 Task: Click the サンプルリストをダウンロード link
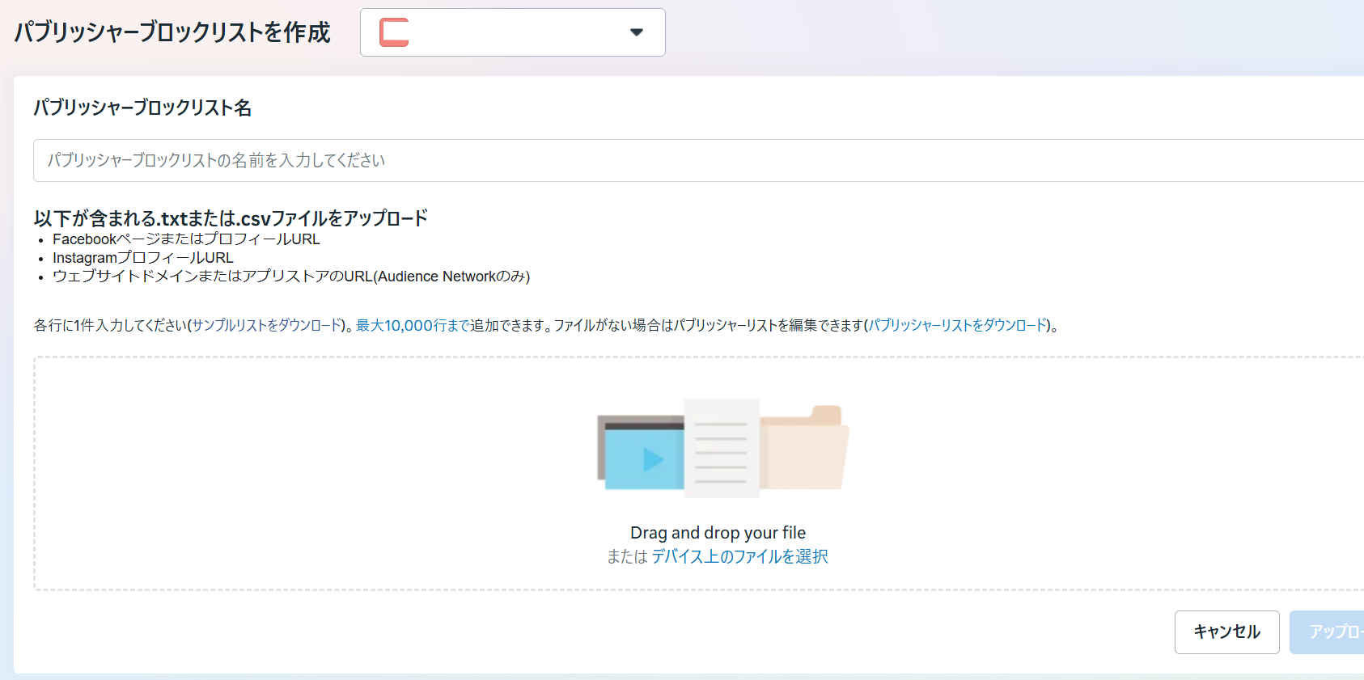(x=267, y=325)
